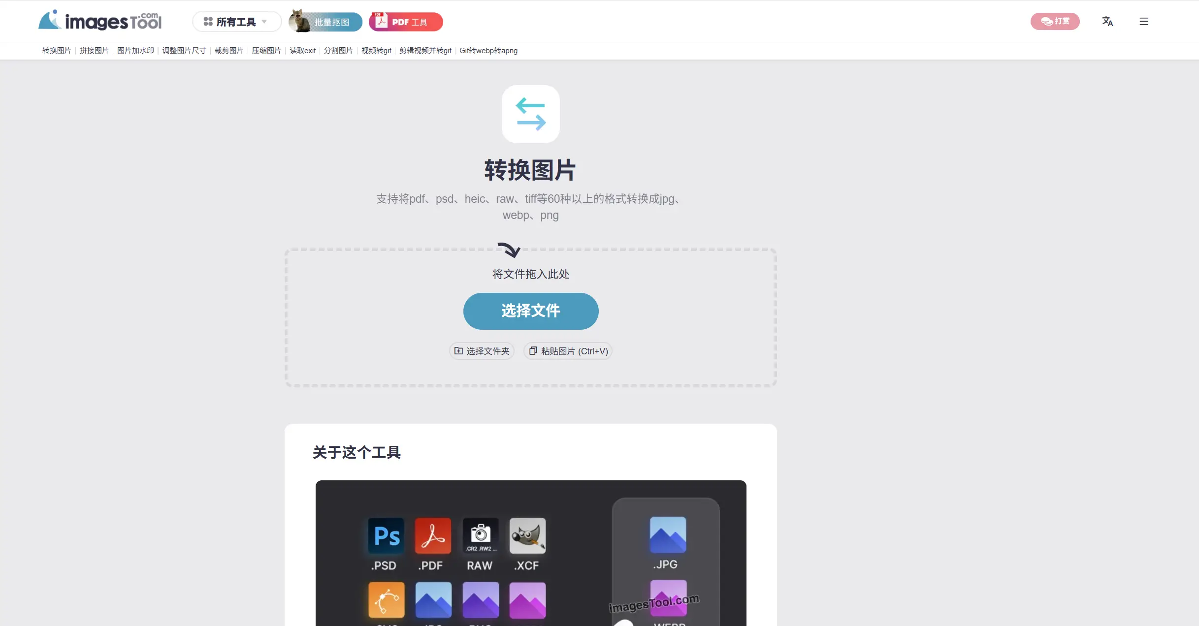Click the convert arrows tool icon
This screenshot has width=1199, height=626.
530,114
